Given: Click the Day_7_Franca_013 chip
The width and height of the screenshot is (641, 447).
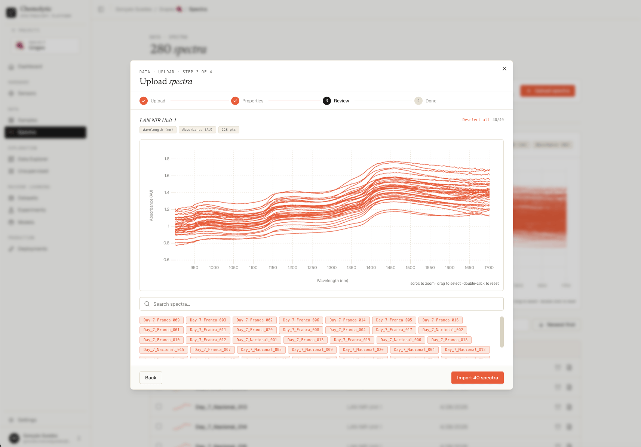Looking at the screenshot, I should [306, 340].
